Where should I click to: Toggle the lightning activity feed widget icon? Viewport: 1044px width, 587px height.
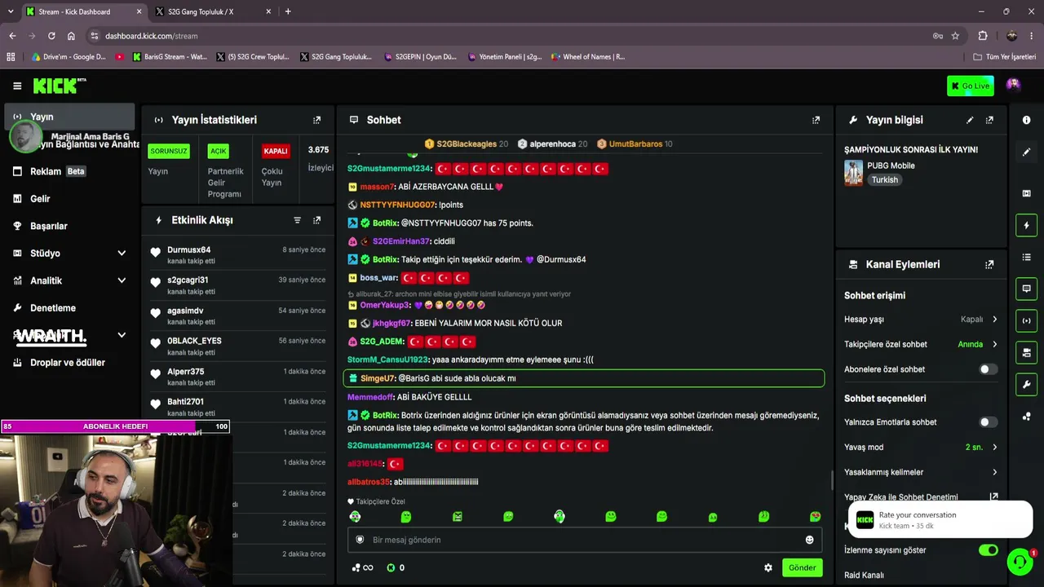coord(1026,225)
